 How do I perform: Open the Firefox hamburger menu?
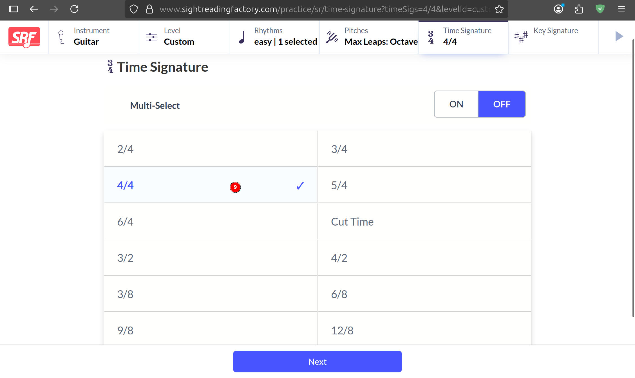[x=621, y=9]
